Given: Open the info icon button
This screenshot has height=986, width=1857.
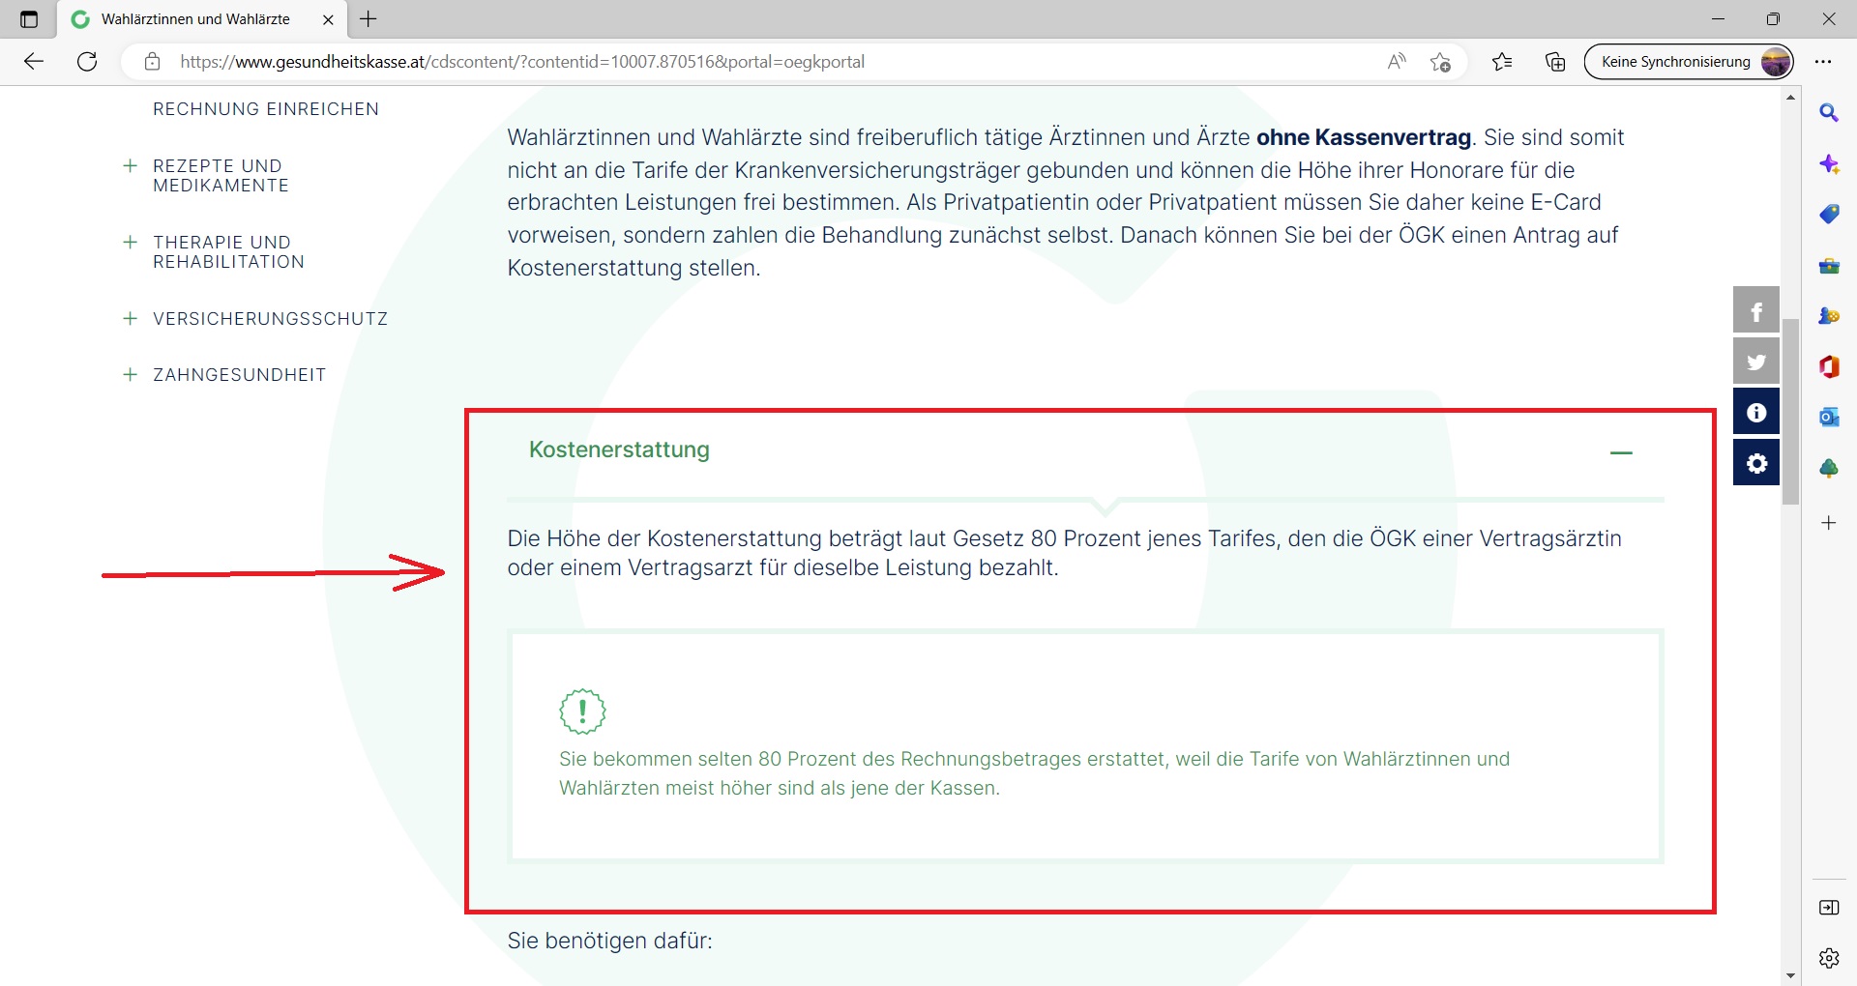Looking at the screenshot, I should 1755,413.
